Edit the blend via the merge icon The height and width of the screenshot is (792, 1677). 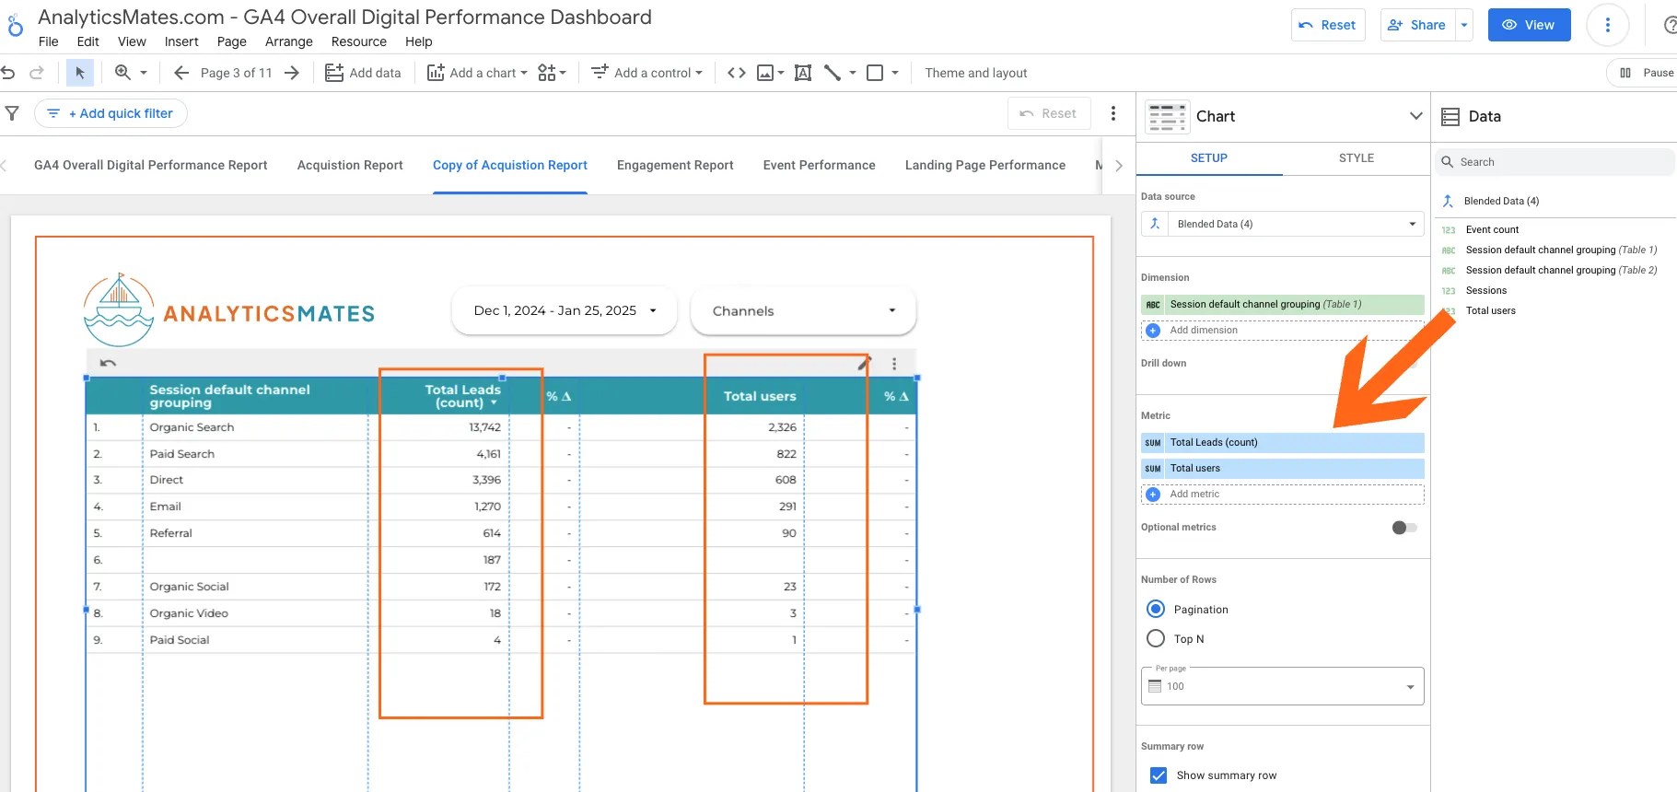[x=1155, y=224]
